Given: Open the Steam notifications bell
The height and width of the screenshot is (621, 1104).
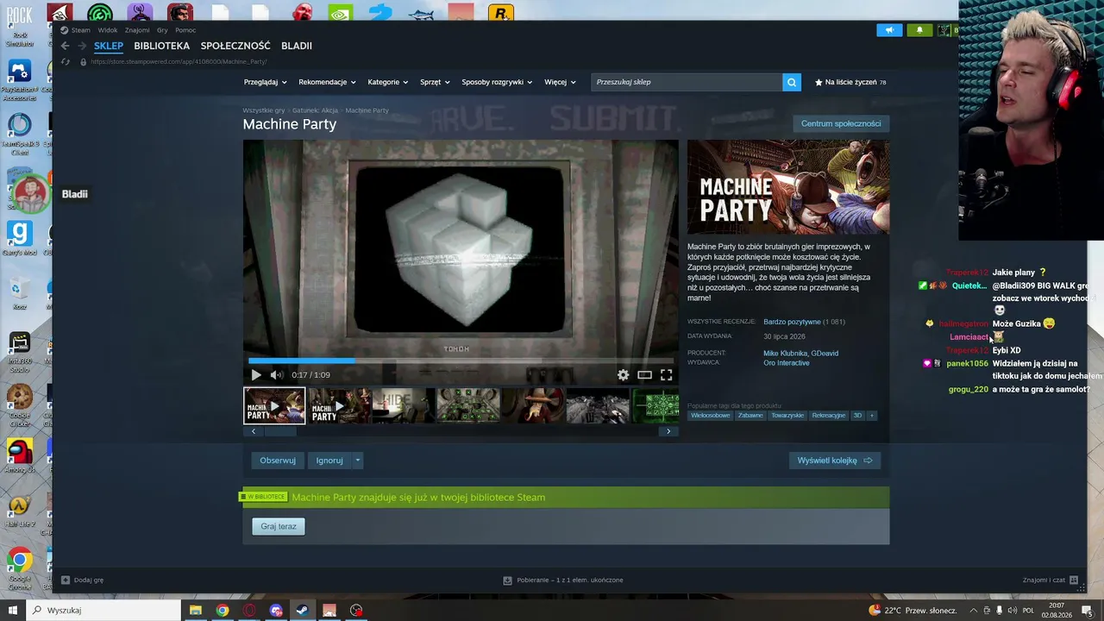Looking at the screenshot, I should (x=919, y=30).
